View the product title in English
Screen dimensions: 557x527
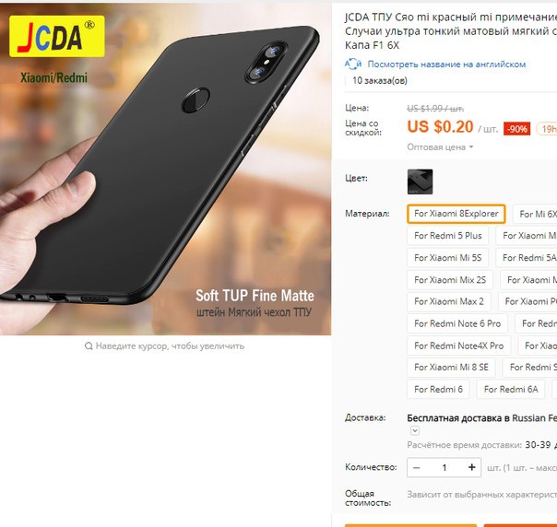click(446, 64)
